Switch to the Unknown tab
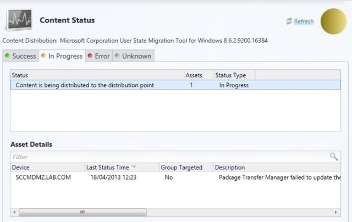This screenshot has height=222, width=352. [133, 56]
